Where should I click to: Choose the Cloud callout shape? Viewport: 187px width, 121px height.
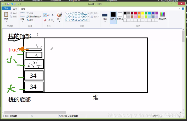tap(86, 20)
